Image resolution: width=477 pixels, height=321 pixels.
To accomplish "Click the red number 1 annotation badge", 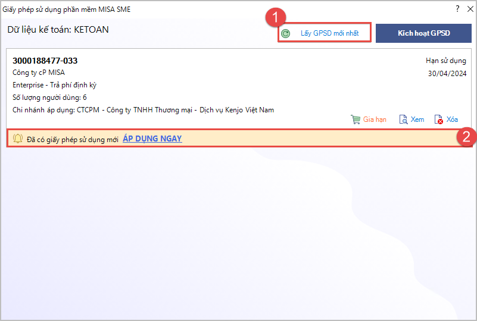I will [x=274, y=19].
